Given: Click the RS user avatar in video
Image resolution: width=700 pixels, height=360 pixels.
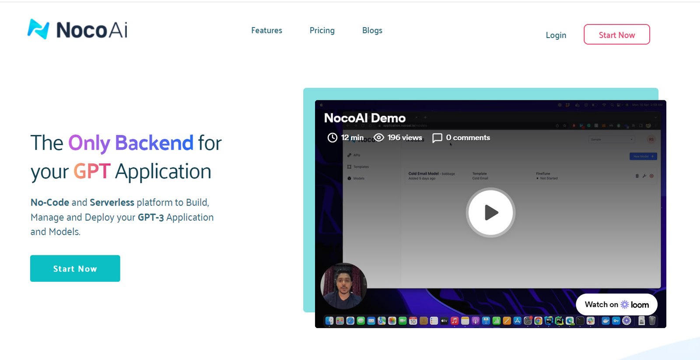Looking at the screenshot, I should pos(651,140).
